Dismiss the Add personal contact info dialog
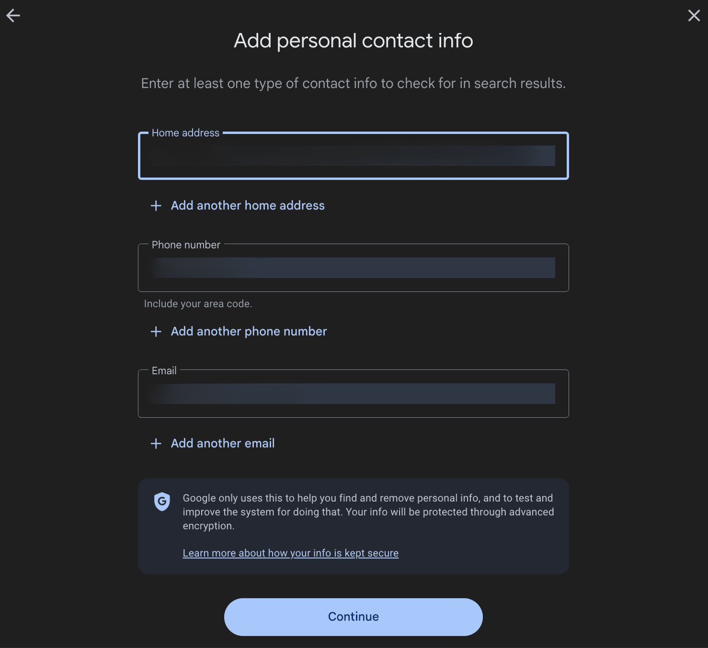The image size is (708, 648). 694,15
